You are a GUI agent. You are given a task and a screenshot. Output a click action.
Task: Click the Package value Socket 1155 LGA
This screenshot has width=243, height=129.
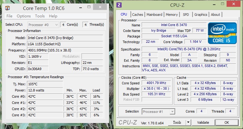click(x=174, y=36)
